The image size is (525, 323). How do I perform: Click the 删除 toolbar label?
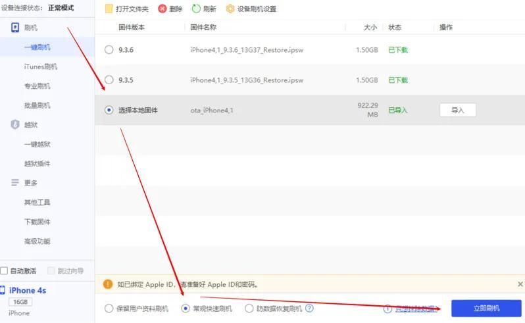point(176,9)
